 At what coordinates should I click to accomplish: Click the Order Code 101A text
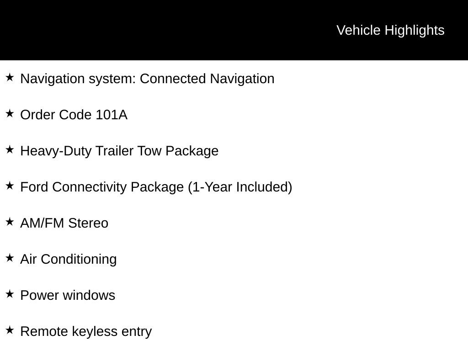pyautogui.click(x=74, y=115)
